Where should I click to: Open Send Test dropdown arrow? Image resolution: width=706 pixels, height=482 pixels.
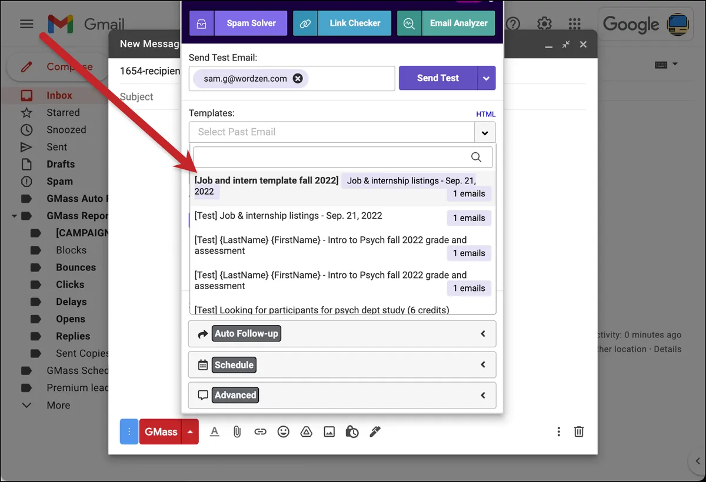pyautogui.click(x=486, y=78)
